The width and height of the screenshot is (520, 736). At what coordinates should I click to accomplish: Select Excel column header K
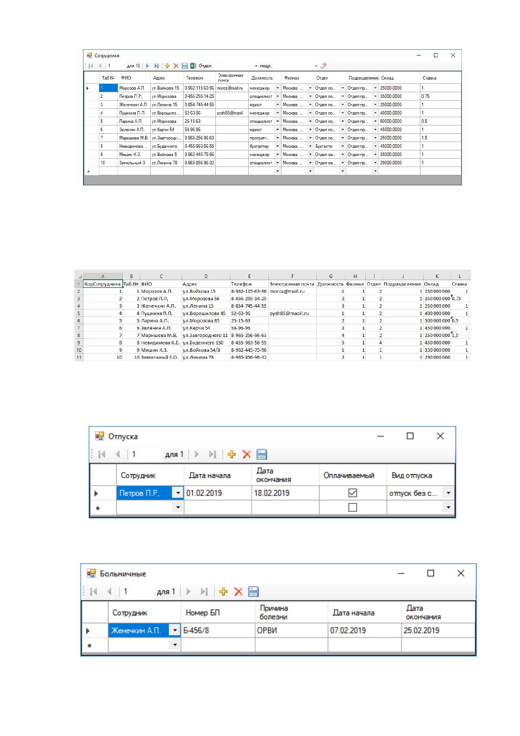(437, 276)
